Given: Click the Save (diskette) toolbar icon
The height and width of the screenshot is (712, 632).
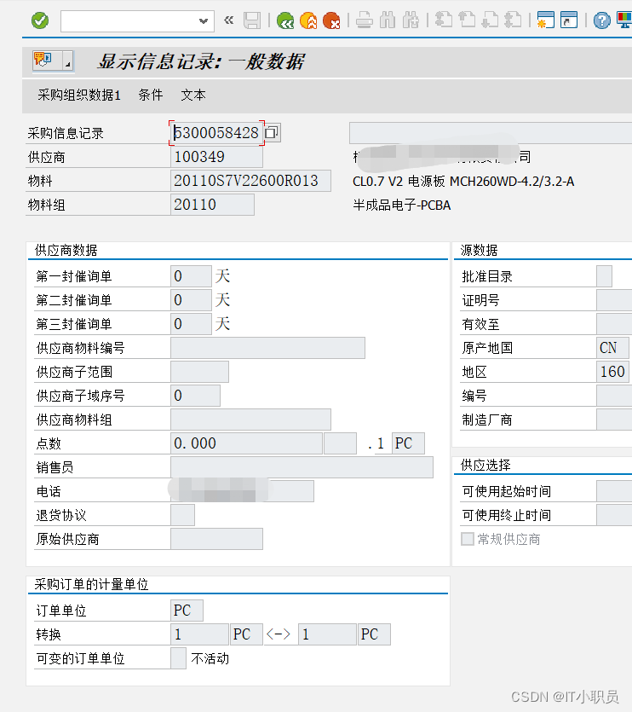Looking at the screenshot, I should coord(252,20).
